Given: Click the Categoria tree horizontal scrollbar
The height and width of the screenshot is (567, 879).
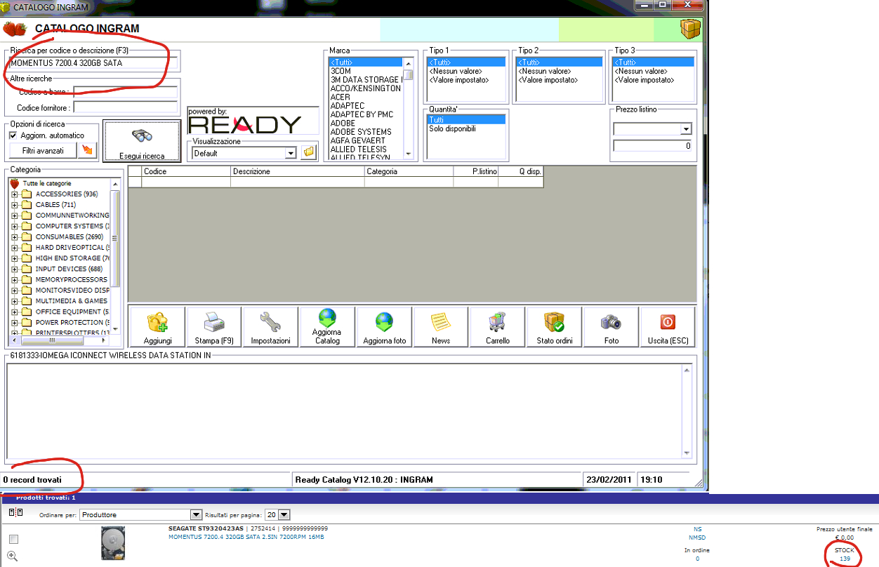Looking at the screenshot, I should pos(60,340).
